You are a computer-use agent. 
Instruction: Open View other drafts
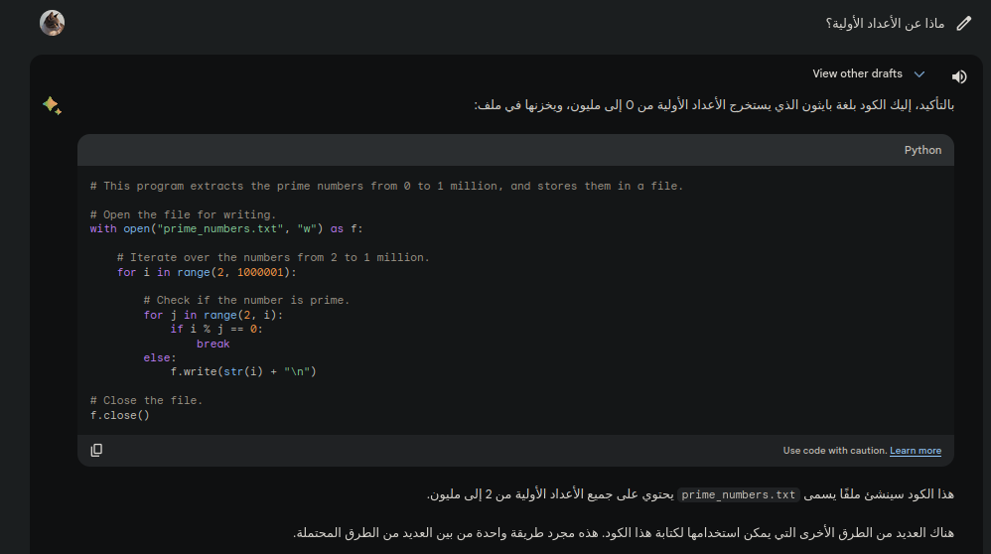[857, 74]
